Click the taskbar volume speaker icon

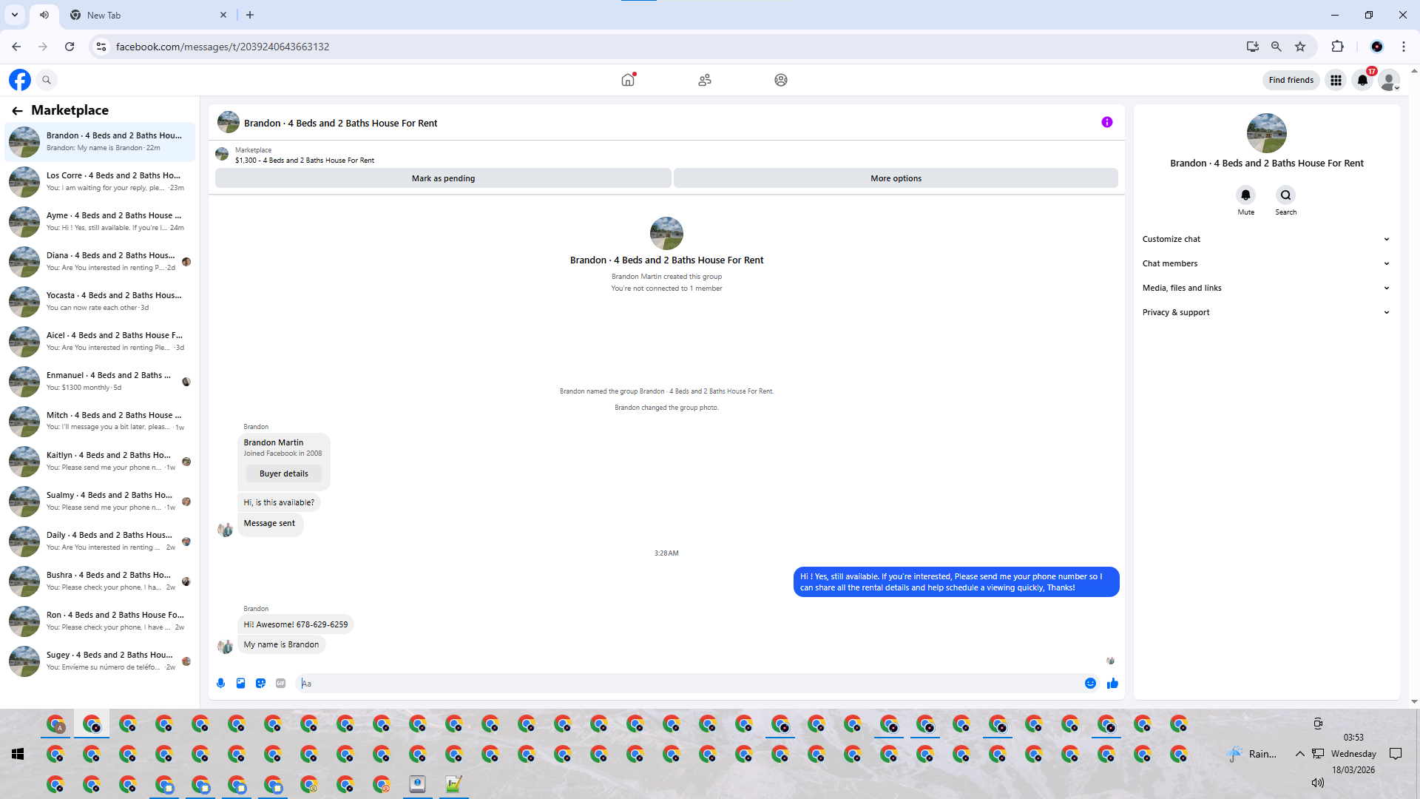(x=1318, y=783)
